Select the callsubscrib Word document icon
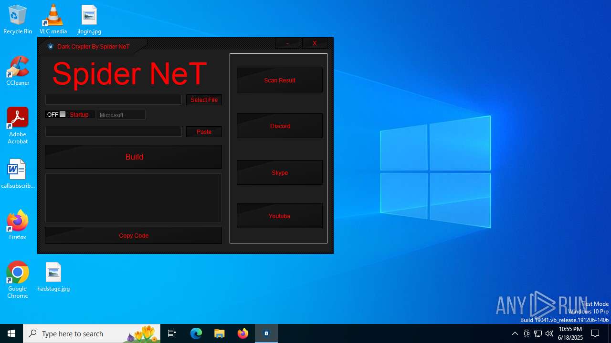The width and height of the screenshot is (611, 343). pyautogui.click(x=18, y=174)
